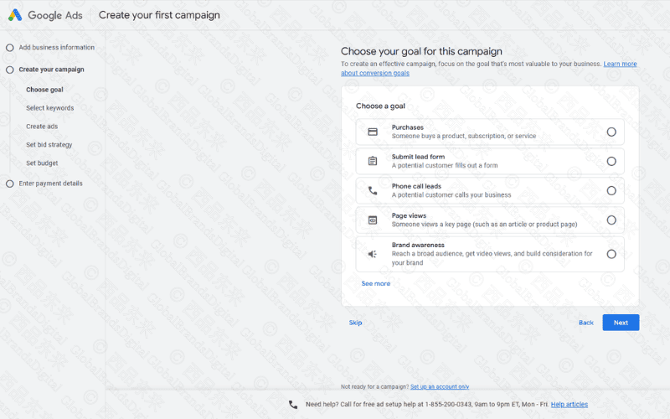Click the blue Next button

(x=621, y=323)
